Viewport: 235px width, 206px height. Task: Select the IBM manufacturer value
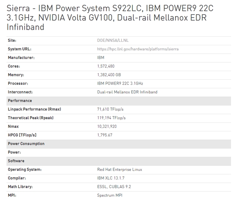coord(101,57)
